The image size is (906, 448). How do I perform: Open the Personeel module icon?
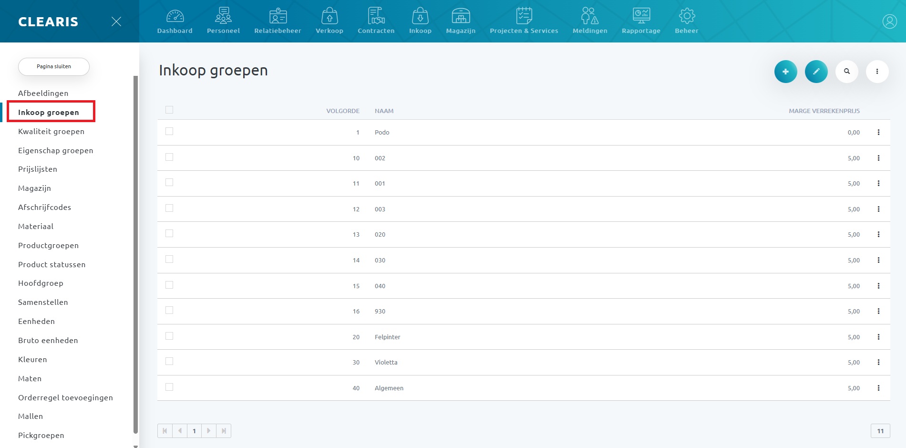[223, 16]
